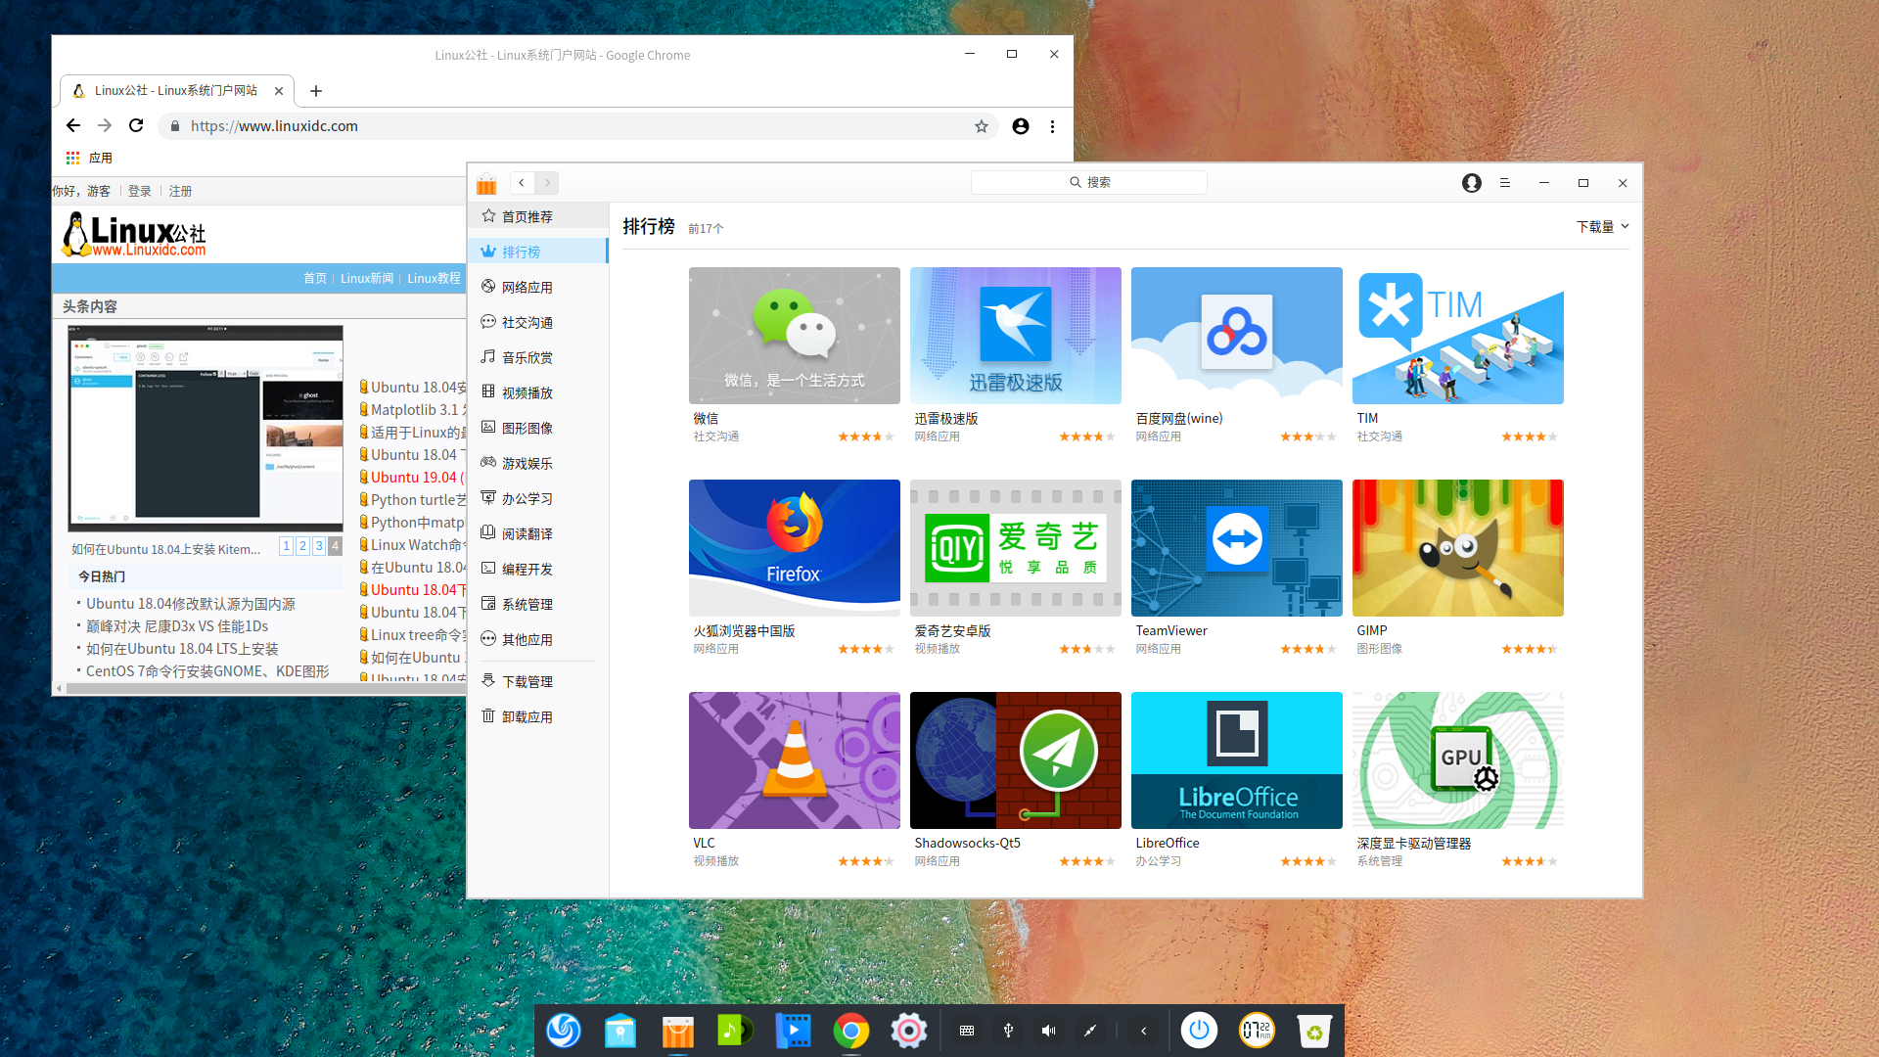The width and height of the screenshot is (1879, 1057).
Task: Click the 登录 link on Linuxidc page
Action: coord(140,191)
